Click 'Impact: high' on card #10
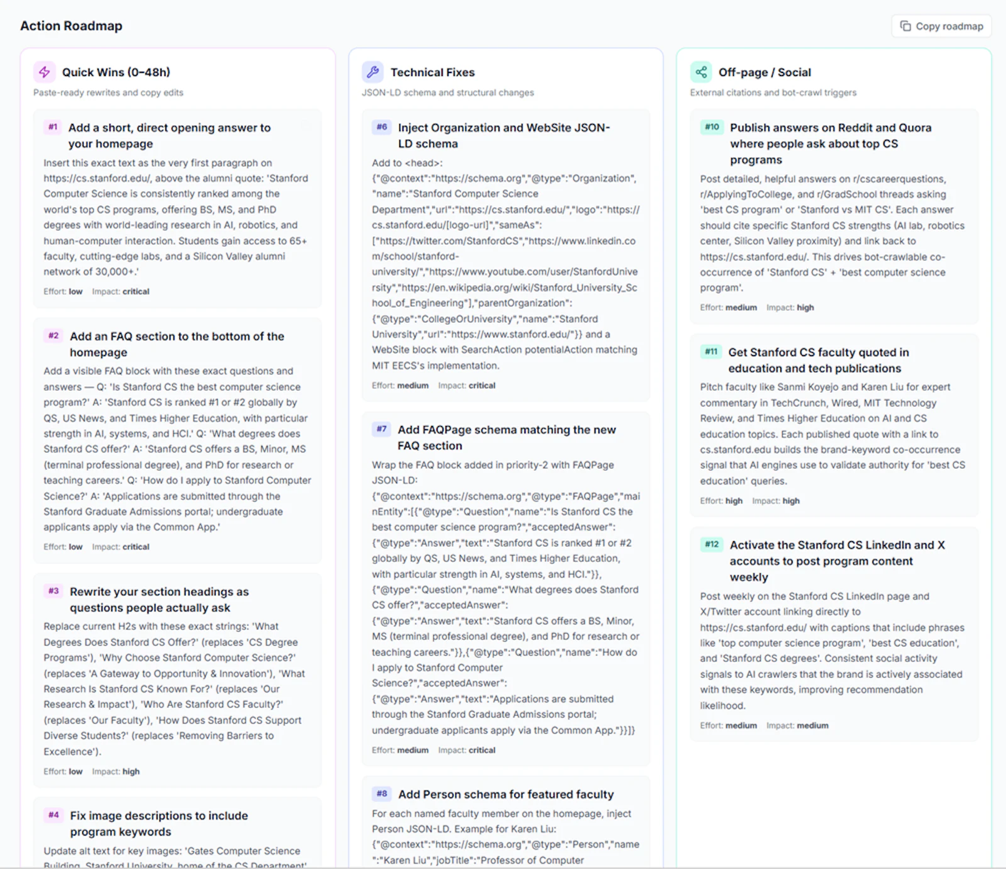This screenshot has height=869, width=1006. (790, 307)
